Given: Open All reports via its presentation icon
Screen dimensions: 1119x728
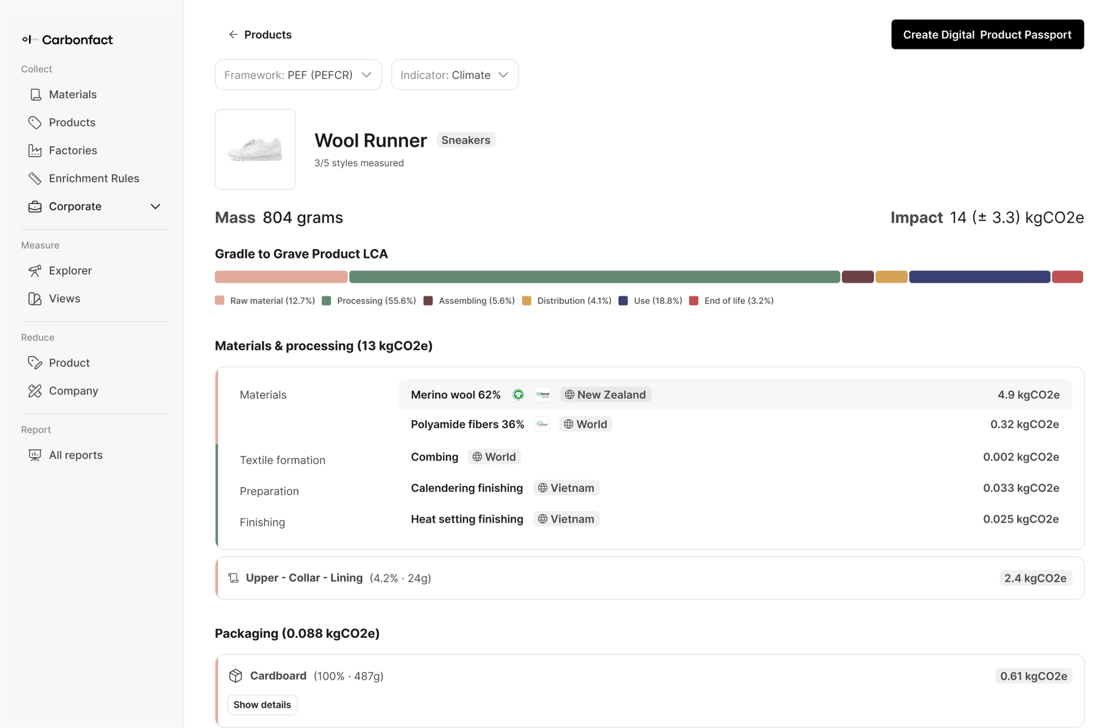Looking at the screenshot, I should [35, 455].
